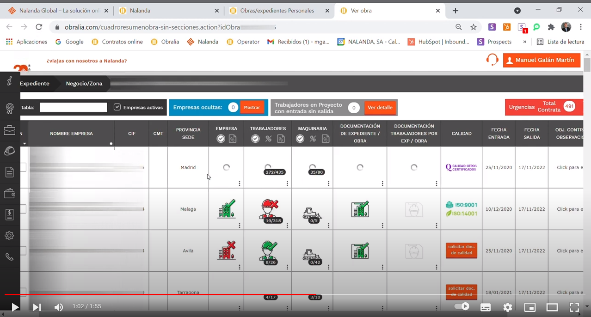Screen dimensions: 591x317
Task: Click the table filter text field
Action: click(73, 108)
